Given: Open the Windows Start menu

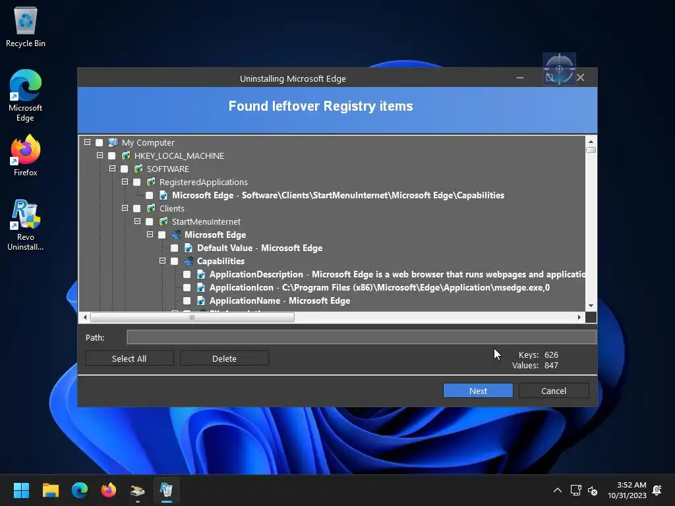Looking at the screenshot, I should coord(21,490).
